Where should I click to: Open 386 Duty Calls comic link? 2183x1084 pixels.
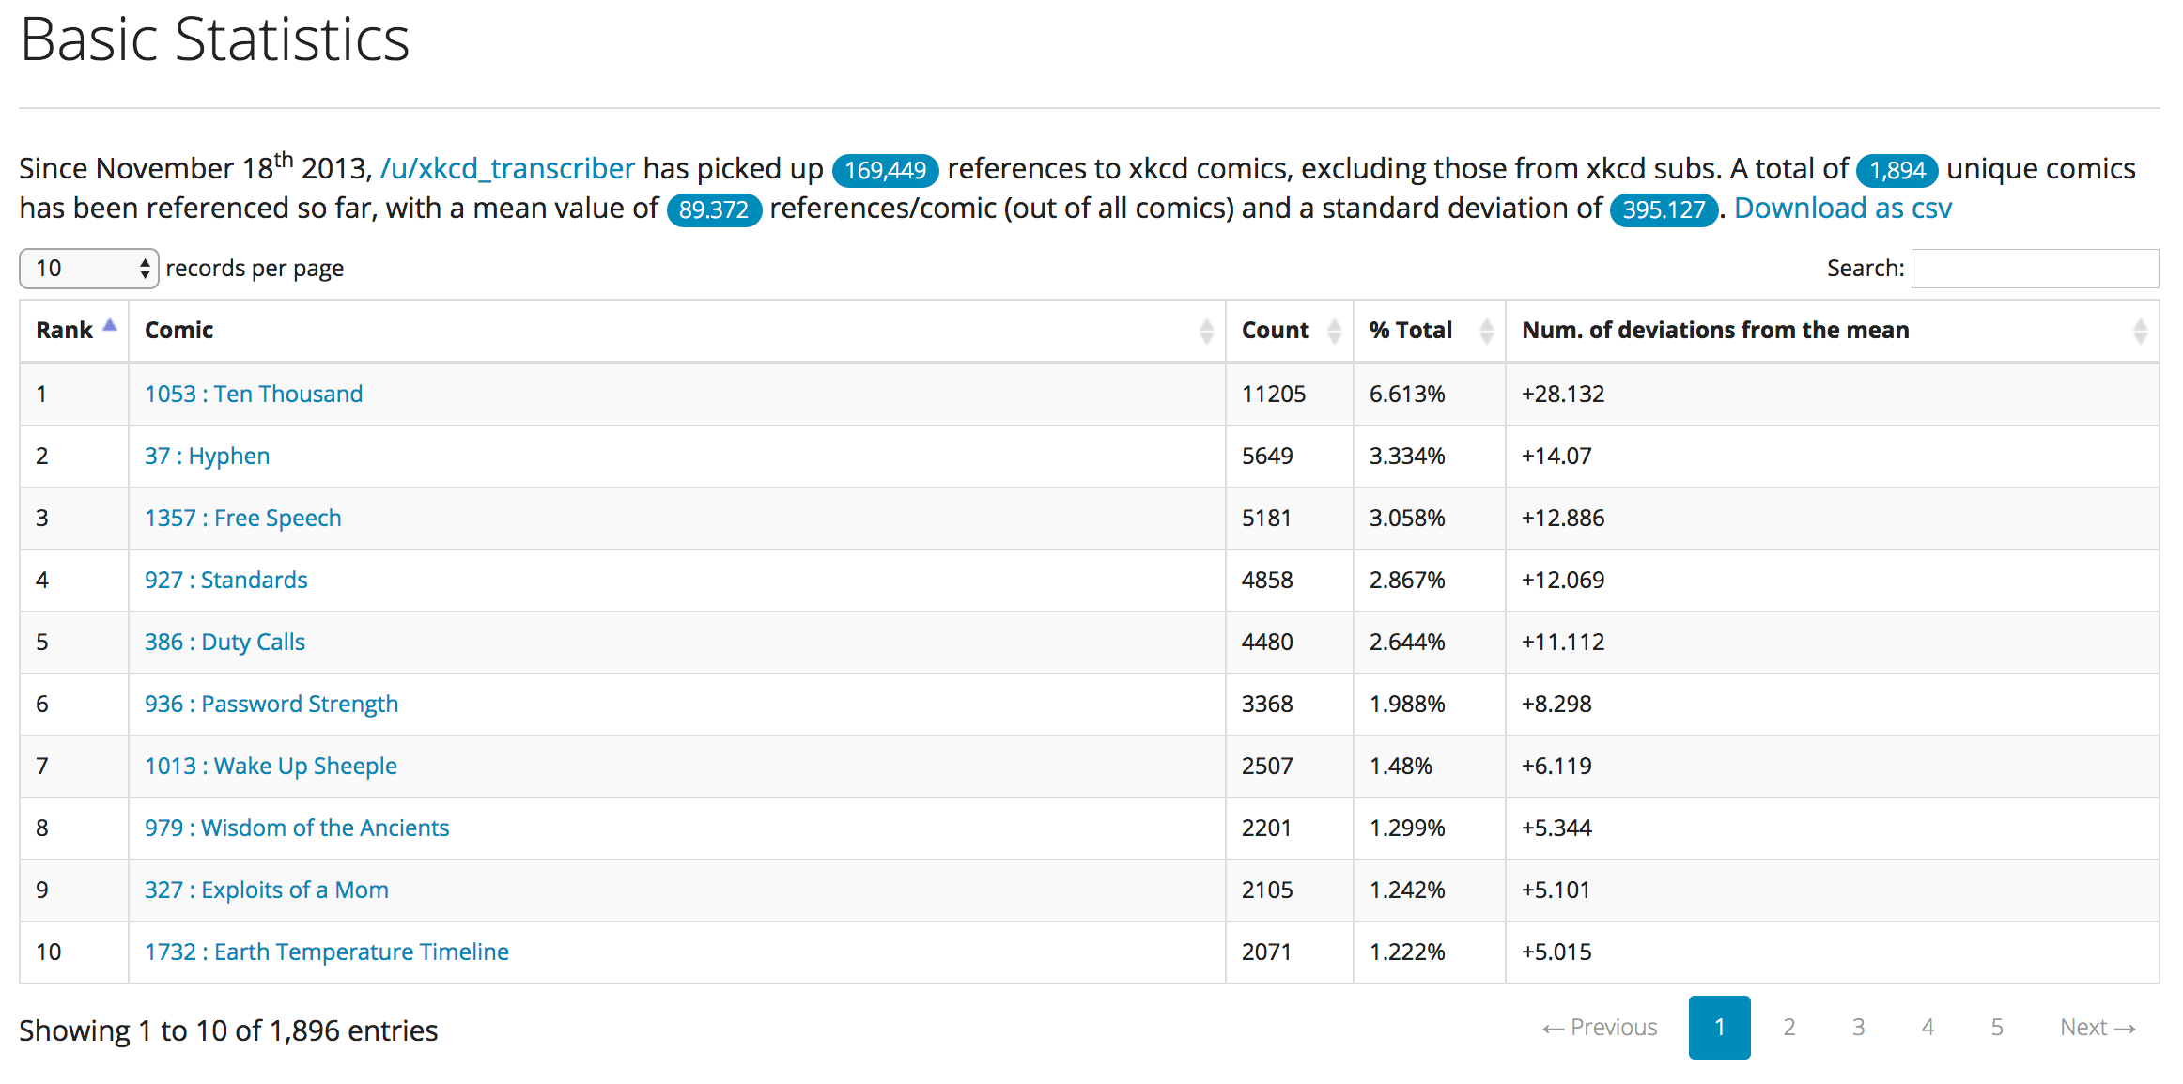click(224, 642)
